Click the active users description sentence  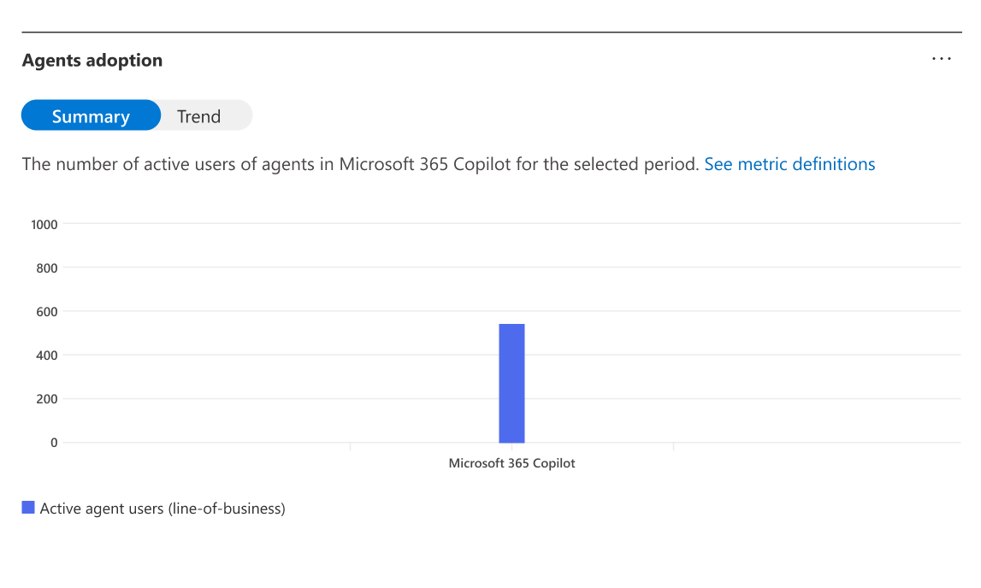pyautogui.click(x=360, y=164)
